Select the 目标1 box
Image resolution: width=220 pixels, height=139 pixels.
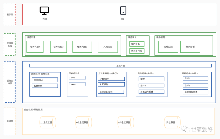pos(196,78)
